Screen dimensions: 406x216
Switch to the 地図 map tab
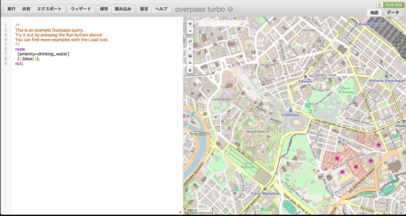coord(374,12)
